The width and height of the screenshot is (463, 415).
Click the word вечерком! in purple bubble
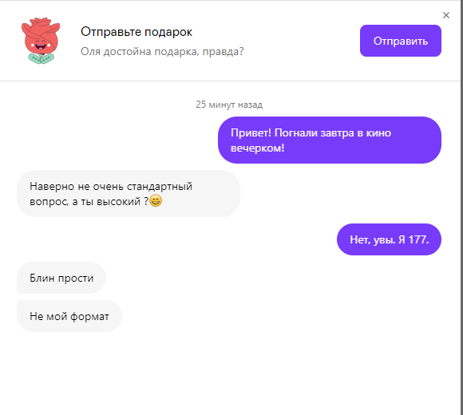pos(257,148)
